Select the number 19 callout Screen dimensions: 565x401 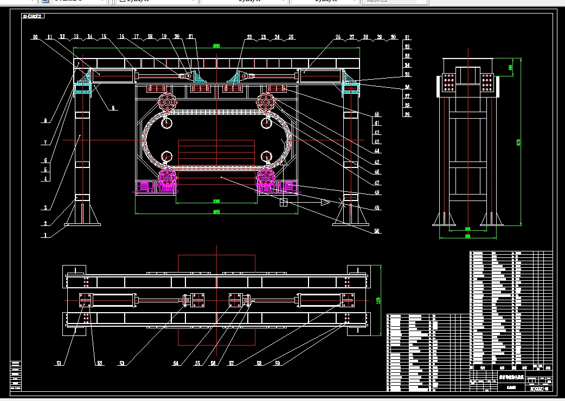pyautogui.click(x=164, y=36)
